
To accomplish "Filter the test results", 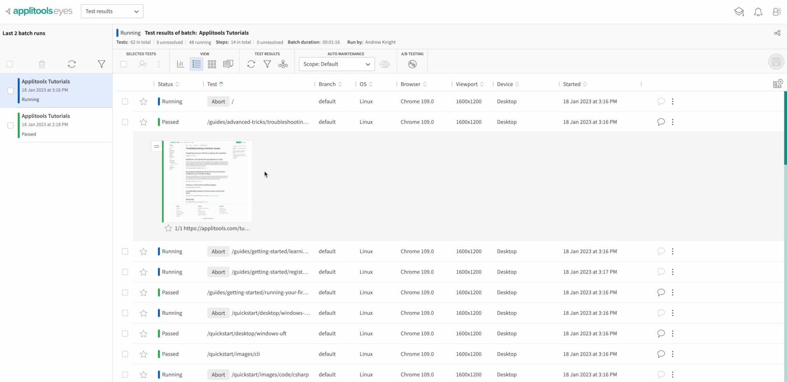I will (x=267, y=64).
